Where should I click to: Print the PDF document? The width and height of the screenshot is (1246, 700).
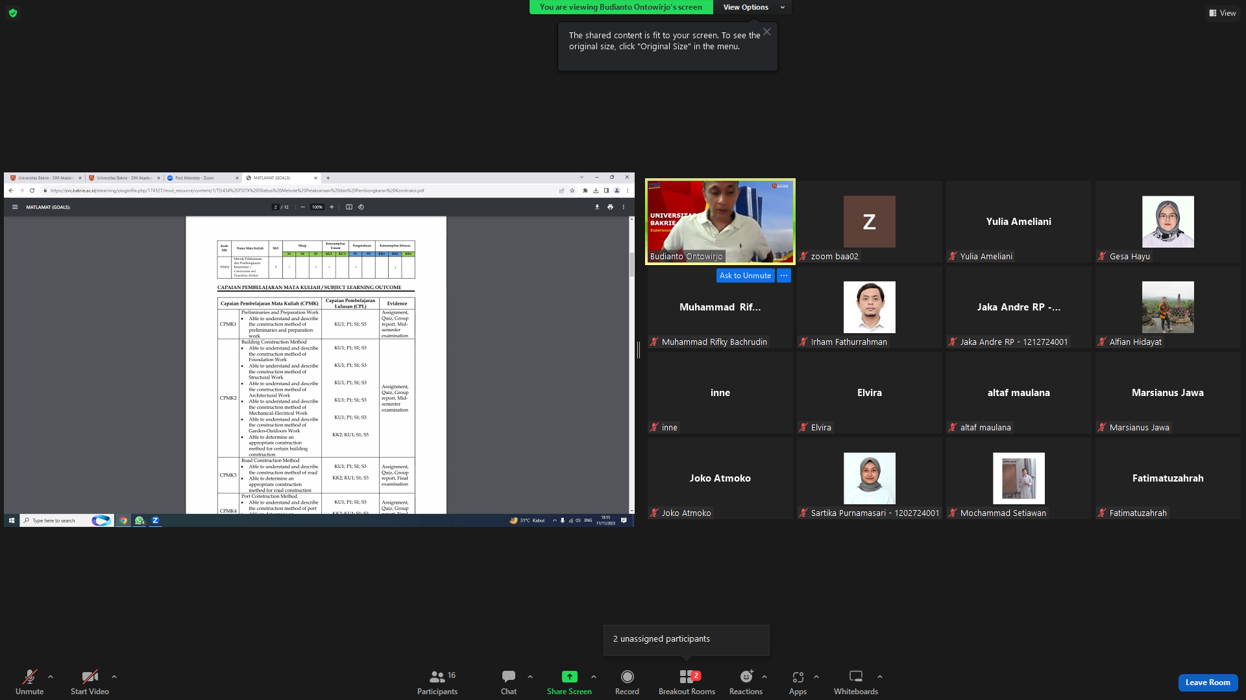(610, 207)
